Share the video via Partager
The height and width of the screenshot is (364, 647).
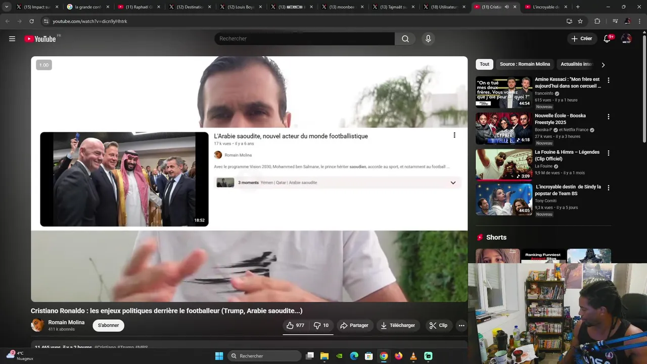[x=354, y=326]
